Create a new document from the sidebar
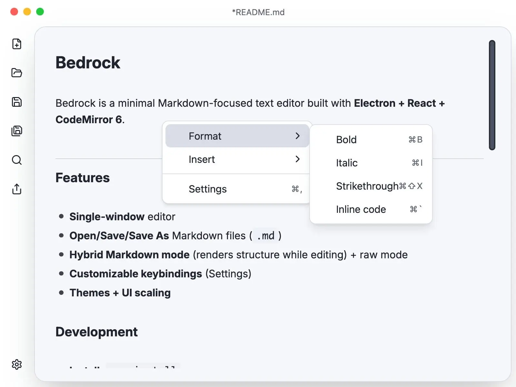516x387 pixels. [16, 44]
